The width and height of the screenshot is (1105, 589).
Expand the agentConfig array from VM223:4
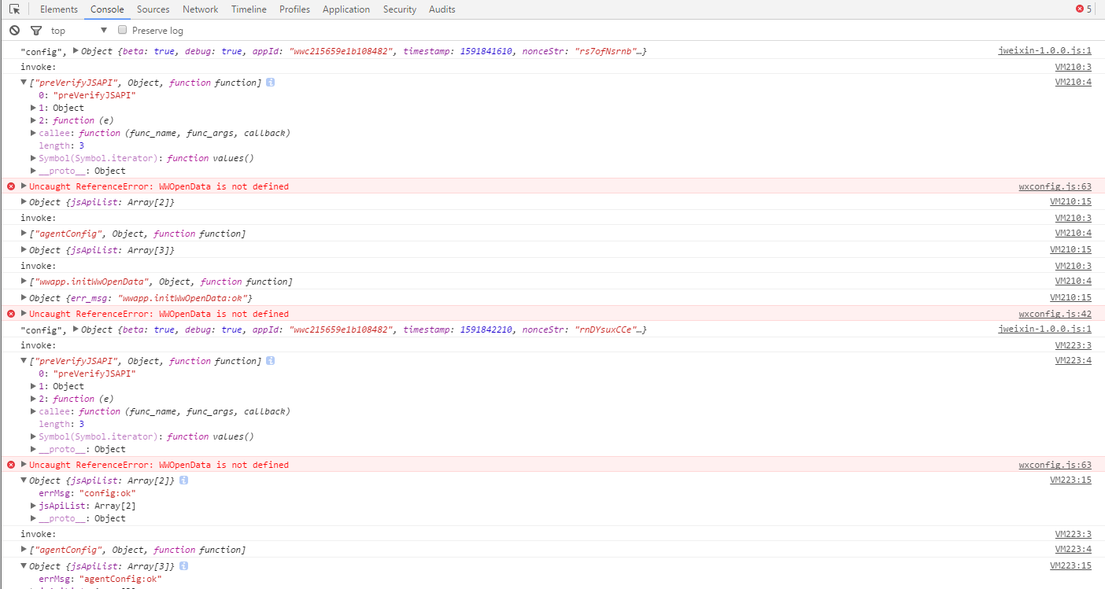(x=24, y=550)
